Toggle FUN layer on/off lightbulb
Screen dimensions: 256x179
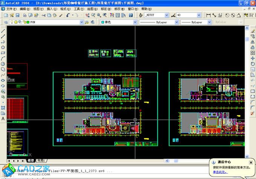coord(11,22)
